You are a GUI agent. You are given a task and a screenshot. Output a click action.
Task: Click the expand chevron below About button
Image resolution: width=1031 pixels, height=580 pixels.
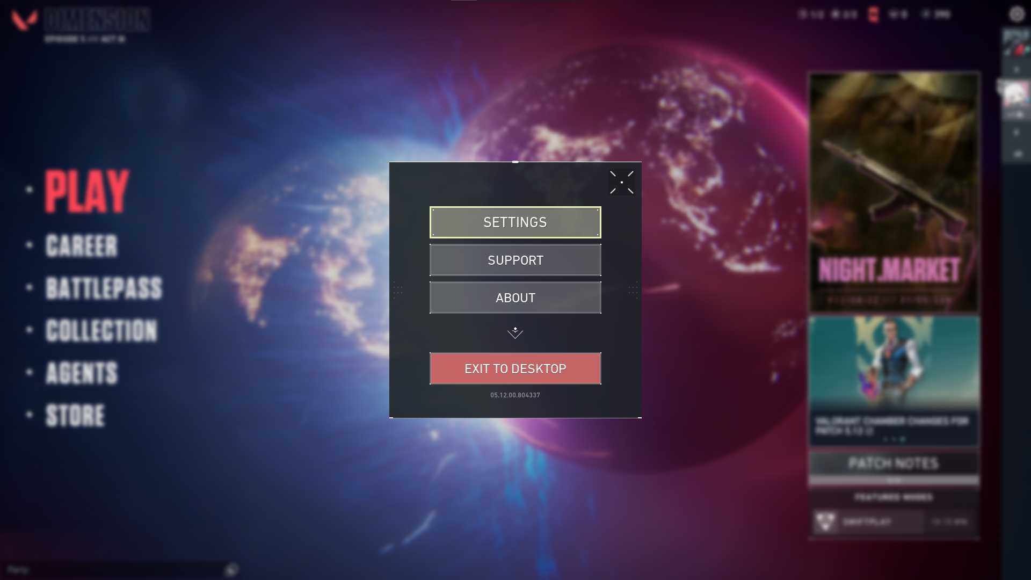coord(515,331)
